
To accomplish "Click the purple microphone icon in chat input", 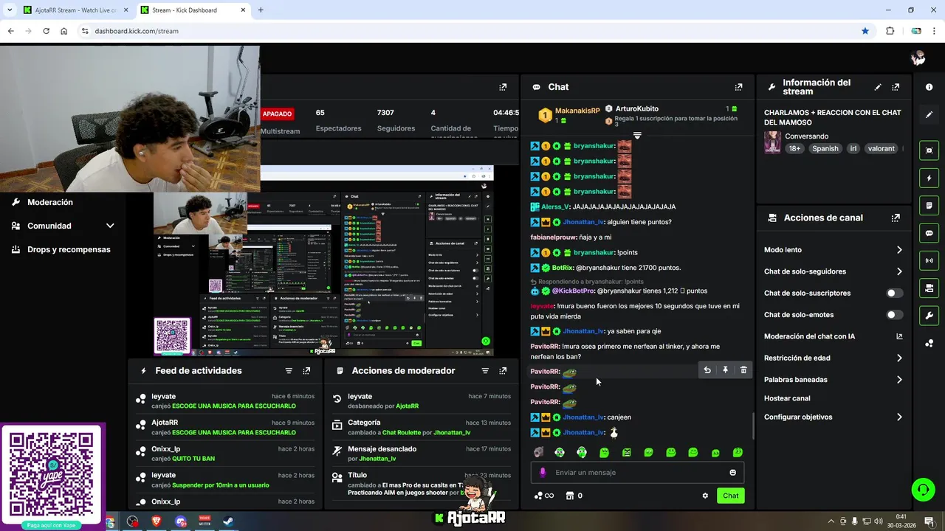I will pyautogui.click(x=543, y=473).
